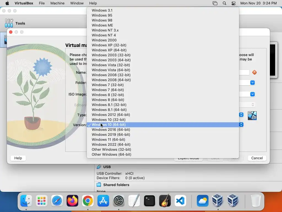Select Windows 2003 (32-bit)
The height and width of the screenshot is (212, 282).
coord(163,55)
